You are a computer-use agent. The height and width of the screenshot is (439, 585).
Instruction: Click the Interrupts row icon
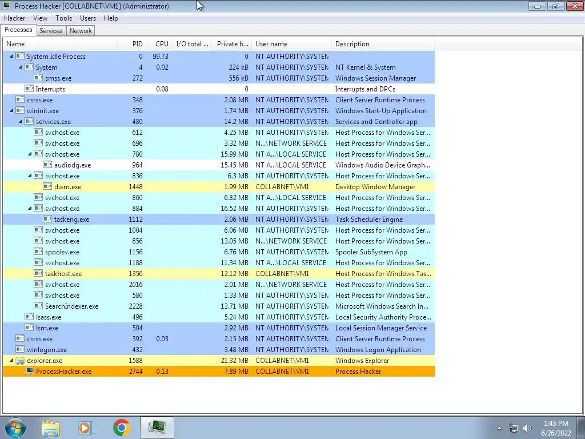pos(29,89)
